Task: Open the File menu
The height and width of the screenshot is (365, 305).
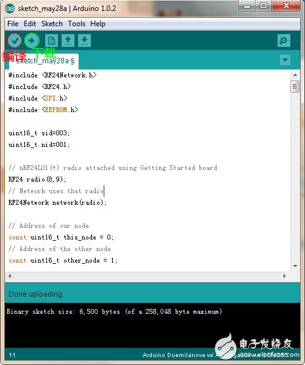Action: (x=13, y=24)
